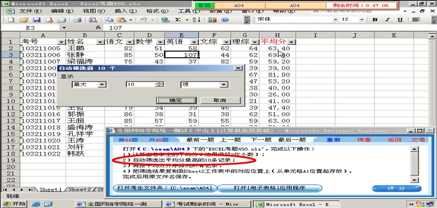Click the Sort Ascending icon
The width and height of the screenshot is (437, 208).
[x=197, y=20]
